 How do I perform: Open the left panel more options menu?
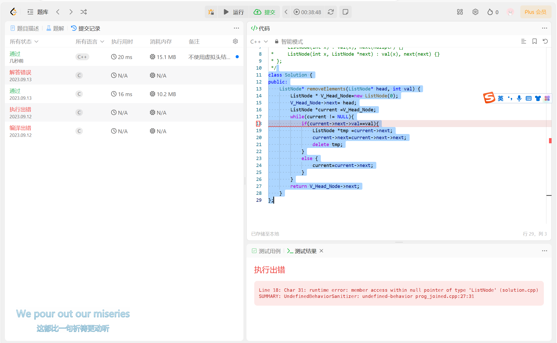point(236,28)
